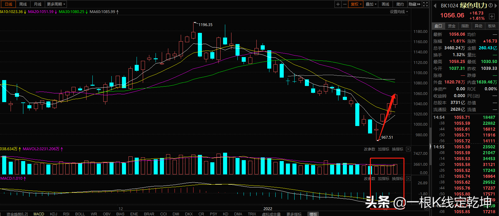
Task: Select OBV indicator tab
Action: click(x=107, y=214)
